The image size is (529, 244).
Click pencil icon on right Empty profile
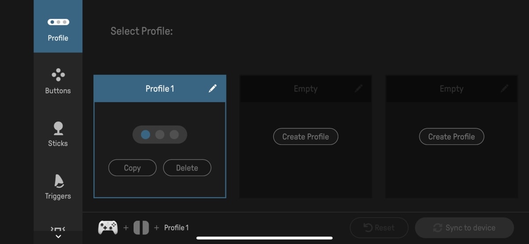504,89
